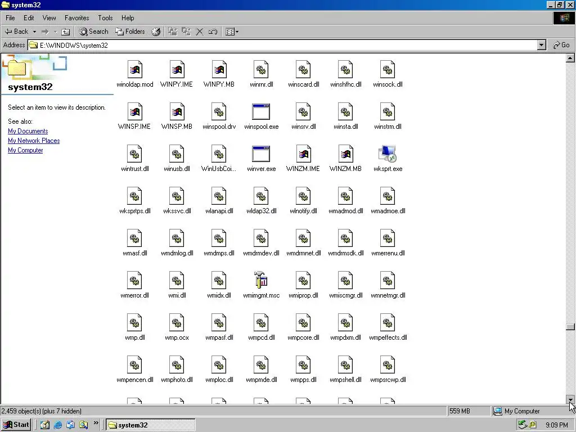The height and width of the screenshot is (432, 576).
Task: Select winsta.dll file name
Action: coord(346,127)
